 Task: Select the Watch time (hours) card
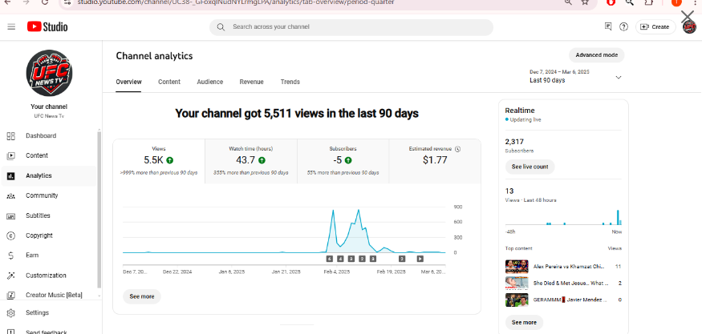click(251, 161)
